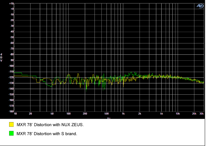Click the Hz horizontal axis title
Image resolution: width=206 pixels, height=146 pixels.
[x=109, y=118]
